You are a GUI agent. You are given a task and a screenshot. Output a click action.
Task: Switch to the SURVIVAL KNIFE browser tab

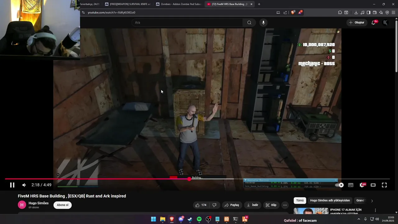pyautogui.click(x=127, y=4)
